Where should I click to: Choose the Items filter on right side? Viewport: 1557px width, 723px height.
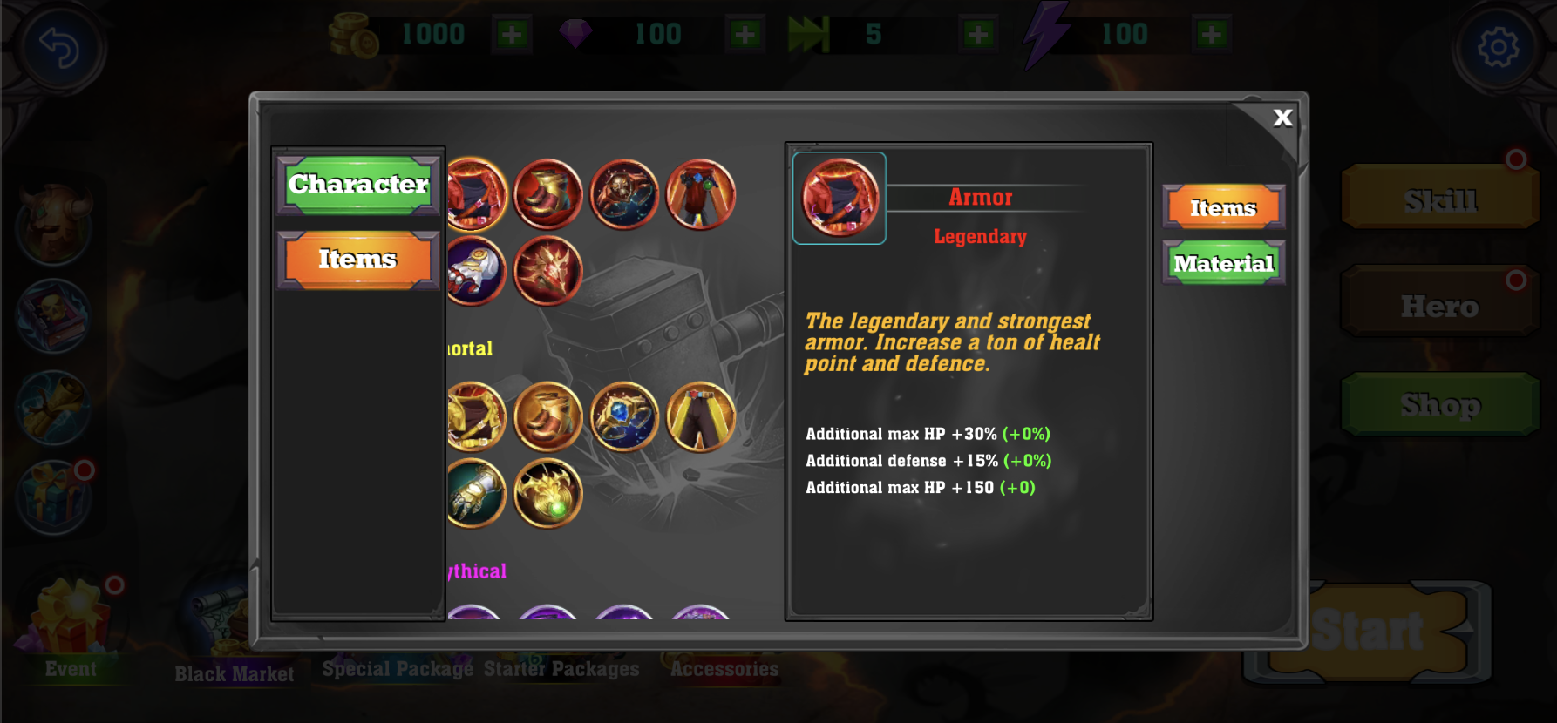(1224, 207)
